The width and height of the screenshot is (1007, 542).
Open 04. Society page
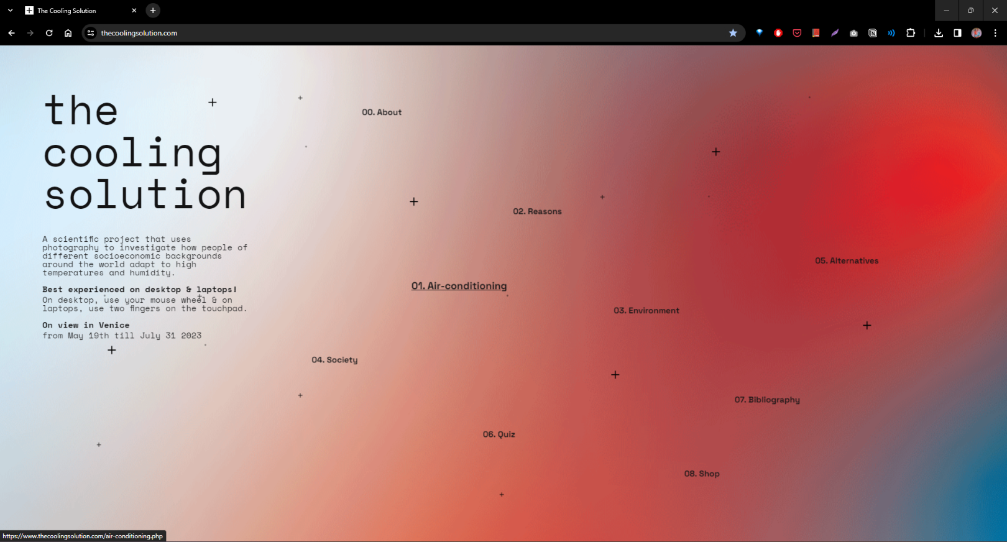pyautogui.click(x=334, y=360)
